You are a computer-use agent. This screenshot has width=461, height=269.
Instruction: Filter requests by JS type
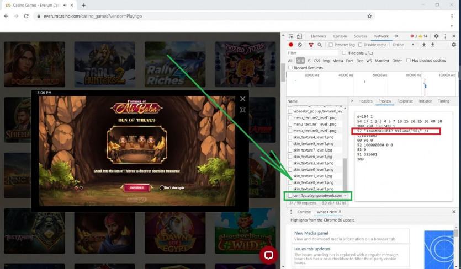[x=309, y=61]
